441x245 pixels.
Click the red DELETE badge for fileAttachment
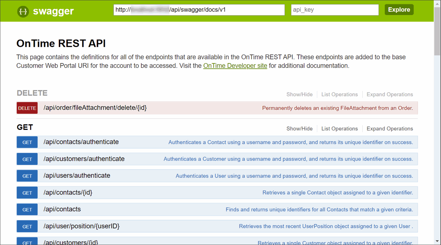[x=27, y=108]
